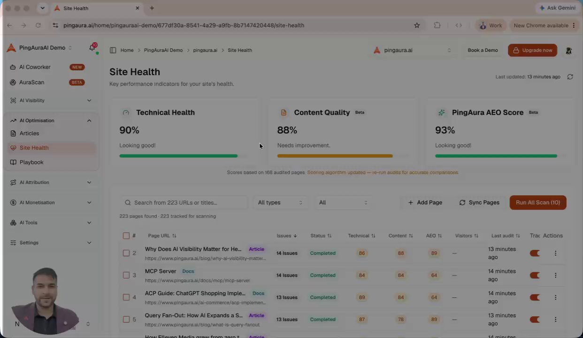The height and width of the screenshot is (338, 583).
Task: Toggle the sidebar panel icon beside Home
Action: click(113, 50)
